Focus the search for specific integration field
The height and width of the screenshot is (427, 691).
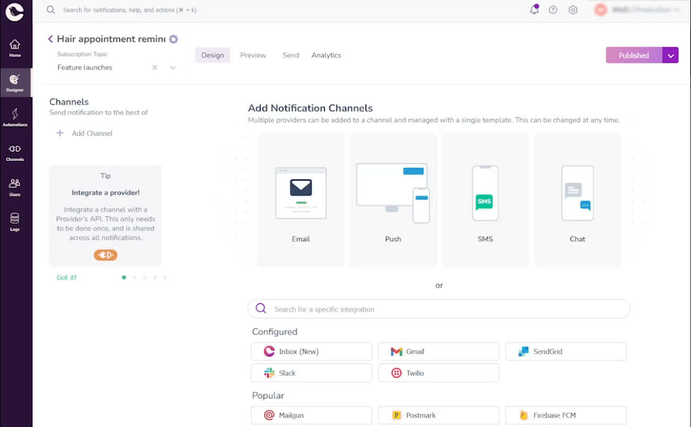point(439,309)
